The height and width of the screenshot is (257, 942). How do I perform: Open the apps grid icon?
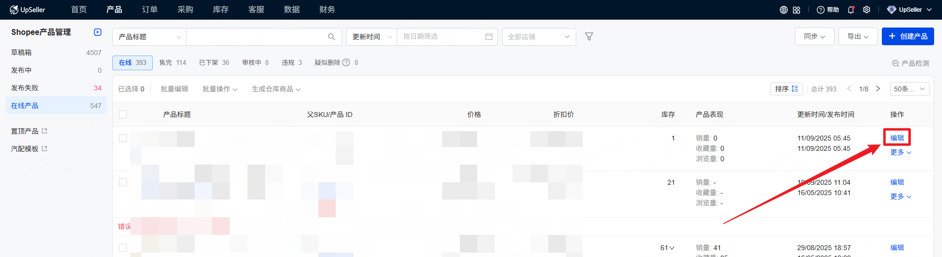[797, 10]
